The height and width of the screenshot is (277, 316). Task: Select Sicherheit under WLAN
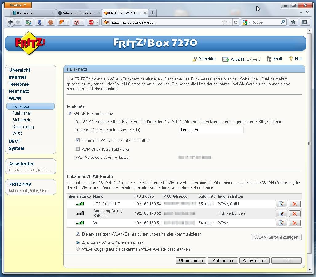coord(21,120)
